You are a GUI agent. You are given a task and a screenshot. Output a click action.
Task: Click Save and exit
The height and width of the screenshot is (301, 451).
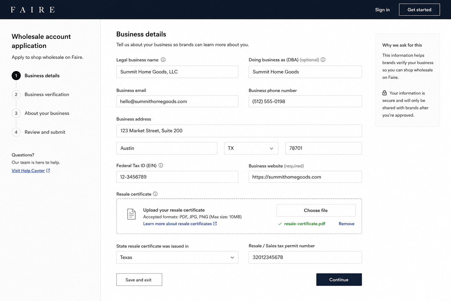pyautogui.click(x=139, y=280)
